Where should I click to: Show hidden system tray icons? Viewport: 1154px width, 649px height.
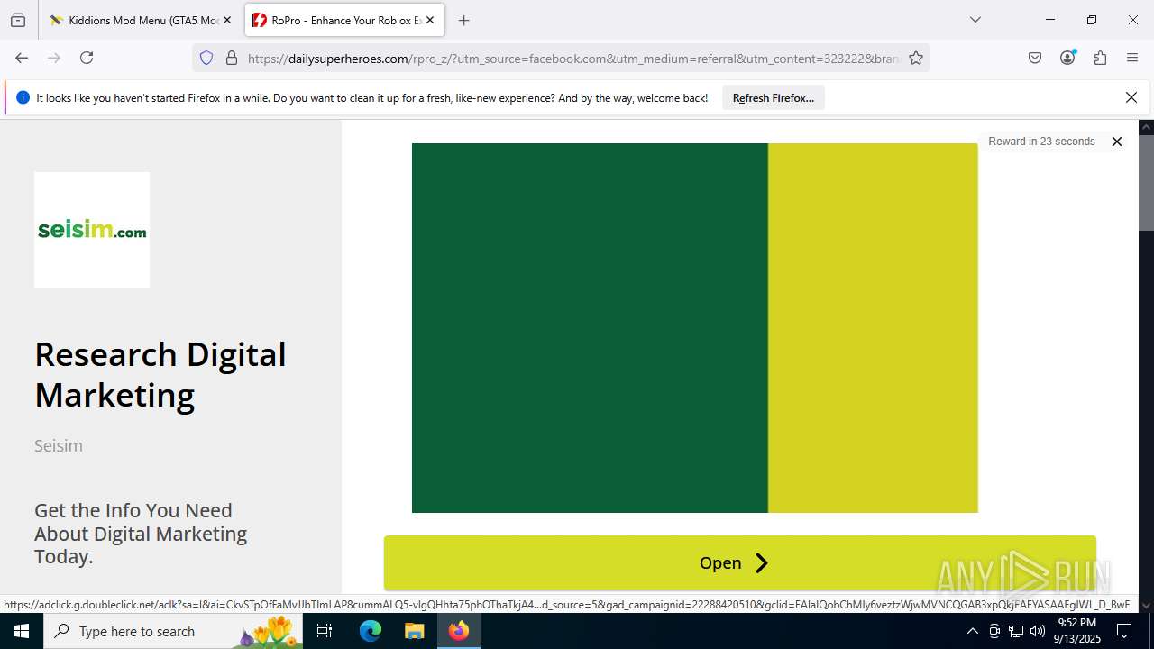972,631
